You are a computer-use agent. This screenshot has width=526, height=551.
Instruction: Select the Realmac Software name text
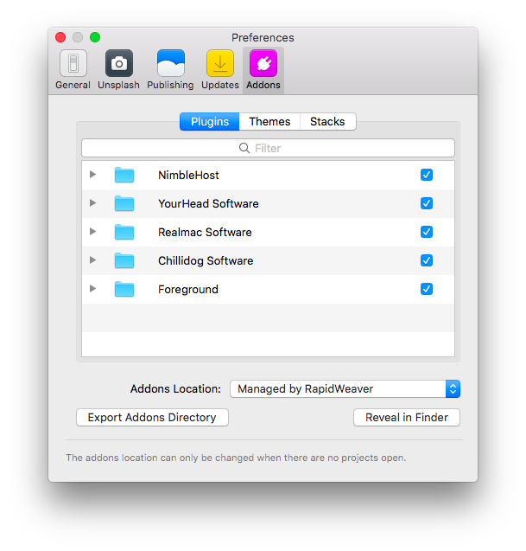click(205, 232)
